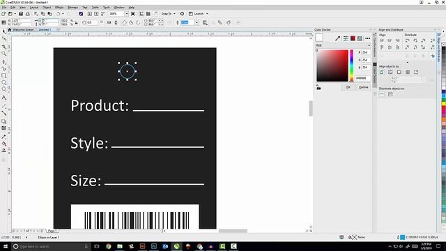The image size is (446, 251).
Task: Open the Options gear icon
Action: 183,14
